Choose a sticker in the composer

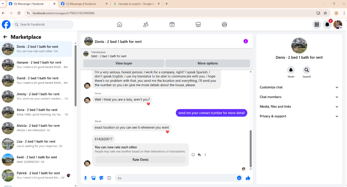[x=102, y=178]
